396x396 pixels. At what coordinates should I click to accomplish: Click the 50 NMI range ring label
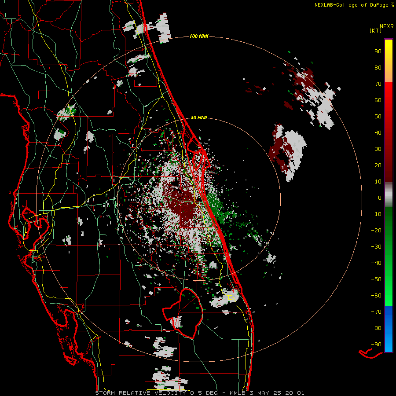click(x=199, y=117)
